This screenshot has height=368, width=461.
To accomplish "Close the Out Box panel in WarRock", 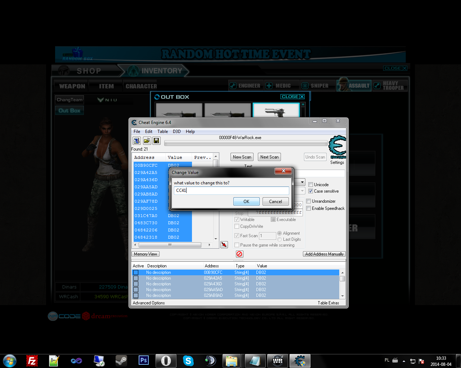I will 293,97.
